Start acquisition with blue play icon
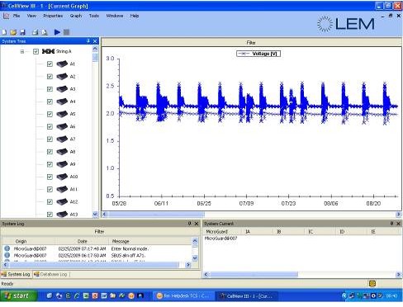The width and height of the screenshot is (403, 307). 57,32
